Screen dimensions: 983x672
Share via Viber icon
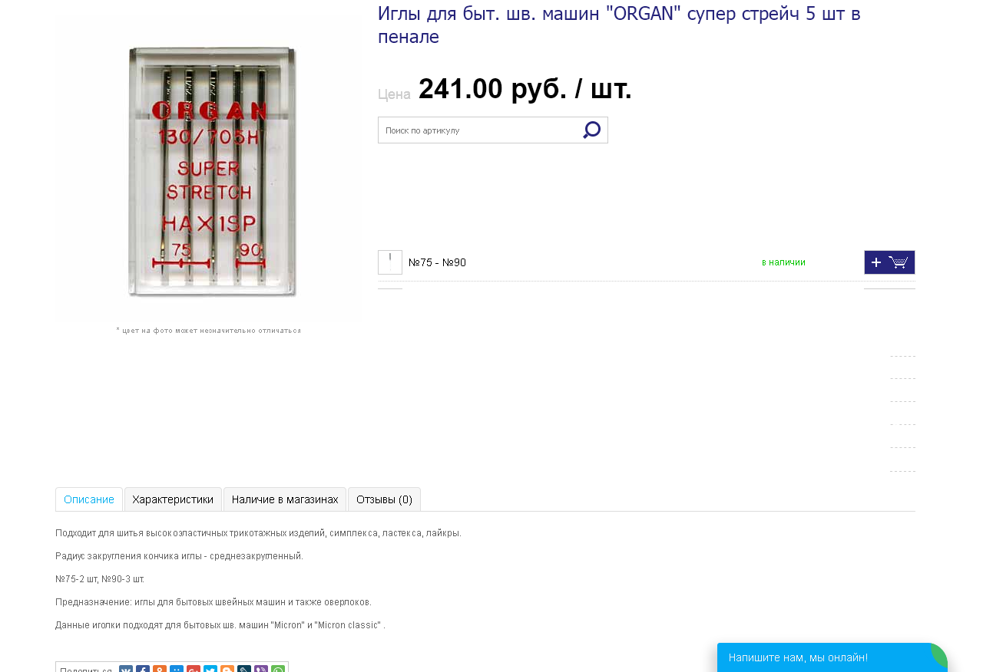click(x=261, y=669)
